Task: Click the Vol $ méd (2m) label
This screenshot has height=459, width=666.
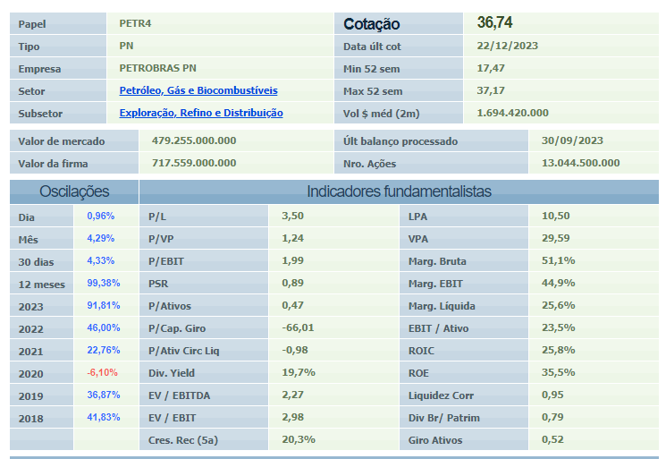Action: coord(381,114)
